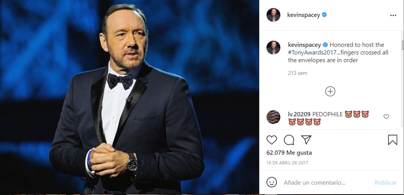The width and height of the screenshot is (404, 195).
Task: Click the header profile picture avatar
Action: 273,15
